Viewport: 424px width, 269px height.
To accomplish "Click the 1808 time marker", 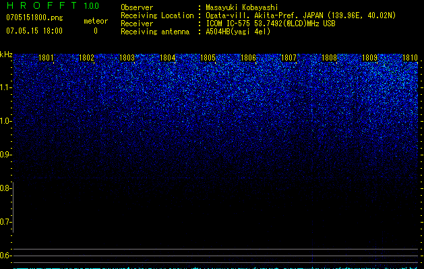I will coord(329,58).
